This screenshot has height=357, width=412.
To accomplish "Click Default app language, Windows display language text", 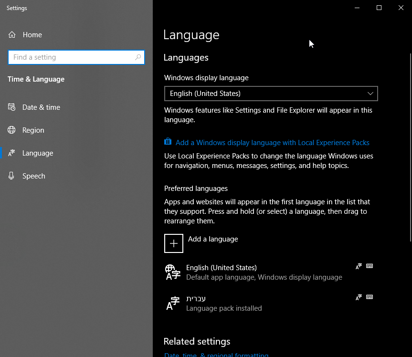I will click(264, 277).
